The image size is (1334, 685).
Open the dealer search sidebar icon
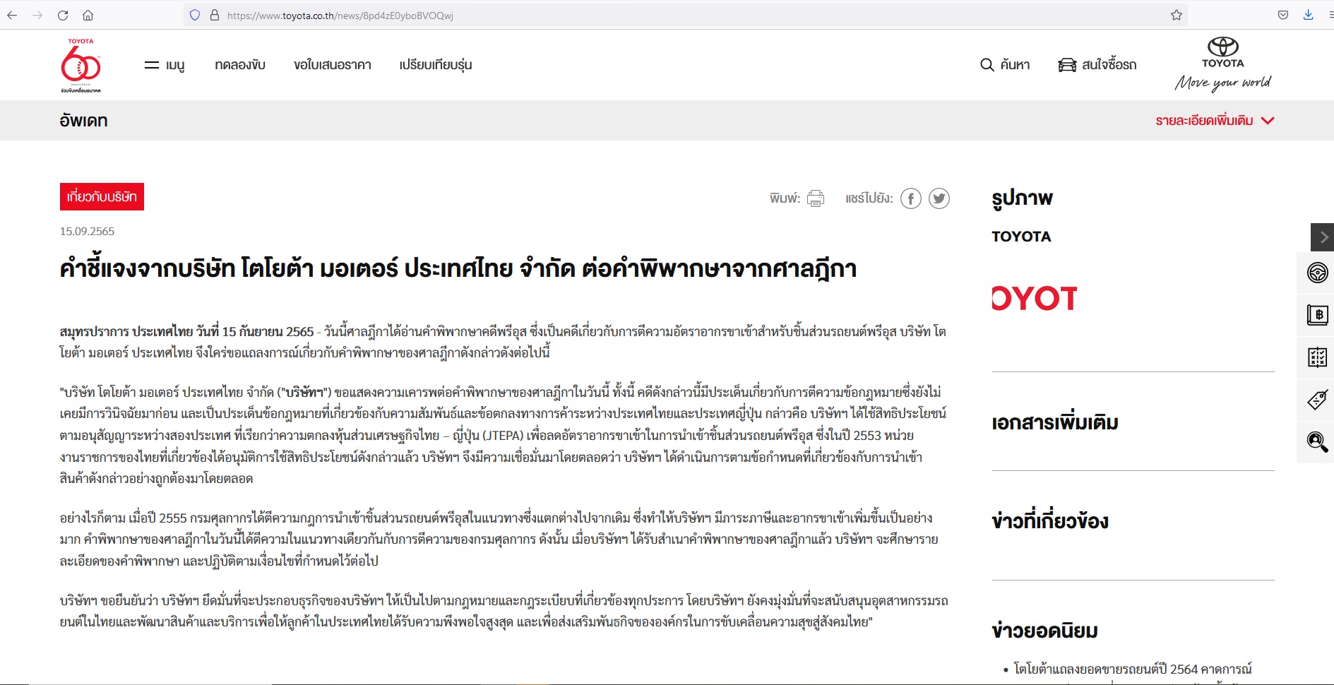click(x=1317, y=442)
